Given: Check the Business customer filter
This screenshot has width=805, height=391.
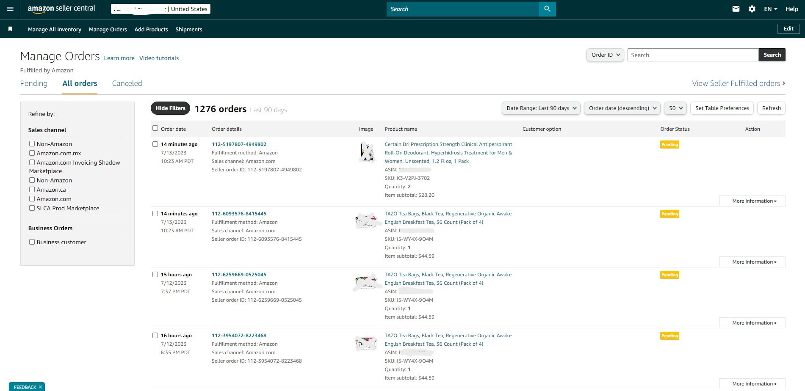Looking at the screenshot, I should tap(32, 242).
